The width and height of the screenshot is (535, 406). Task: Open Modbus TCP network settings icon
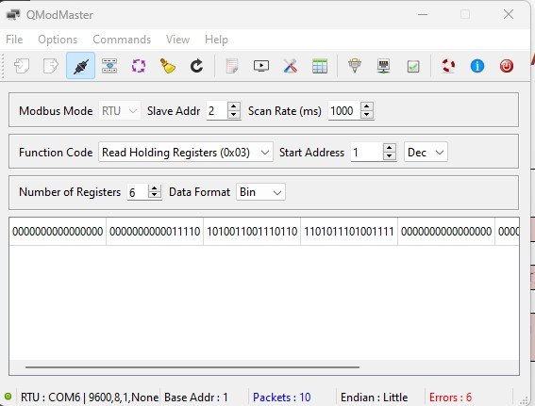point(384,66)
